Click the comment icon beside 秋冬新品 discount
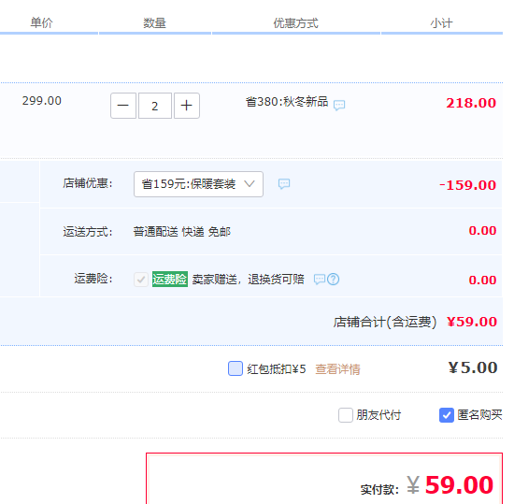Screen dimensions: 514x504 pyautogui.click(x=339, y=106)
